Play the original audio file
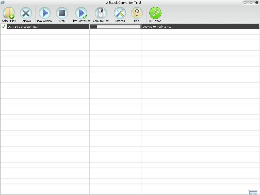The width and height of the screenshot is (260, 195). pos(45,12)
